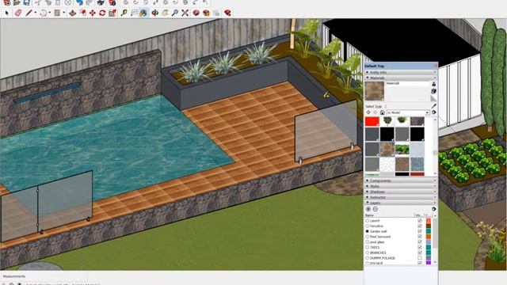This screenshot has height=285, width=507.
Task: Enable visibility of DUMMY FOLIAGE layer
Action: (x=420, y=258)
